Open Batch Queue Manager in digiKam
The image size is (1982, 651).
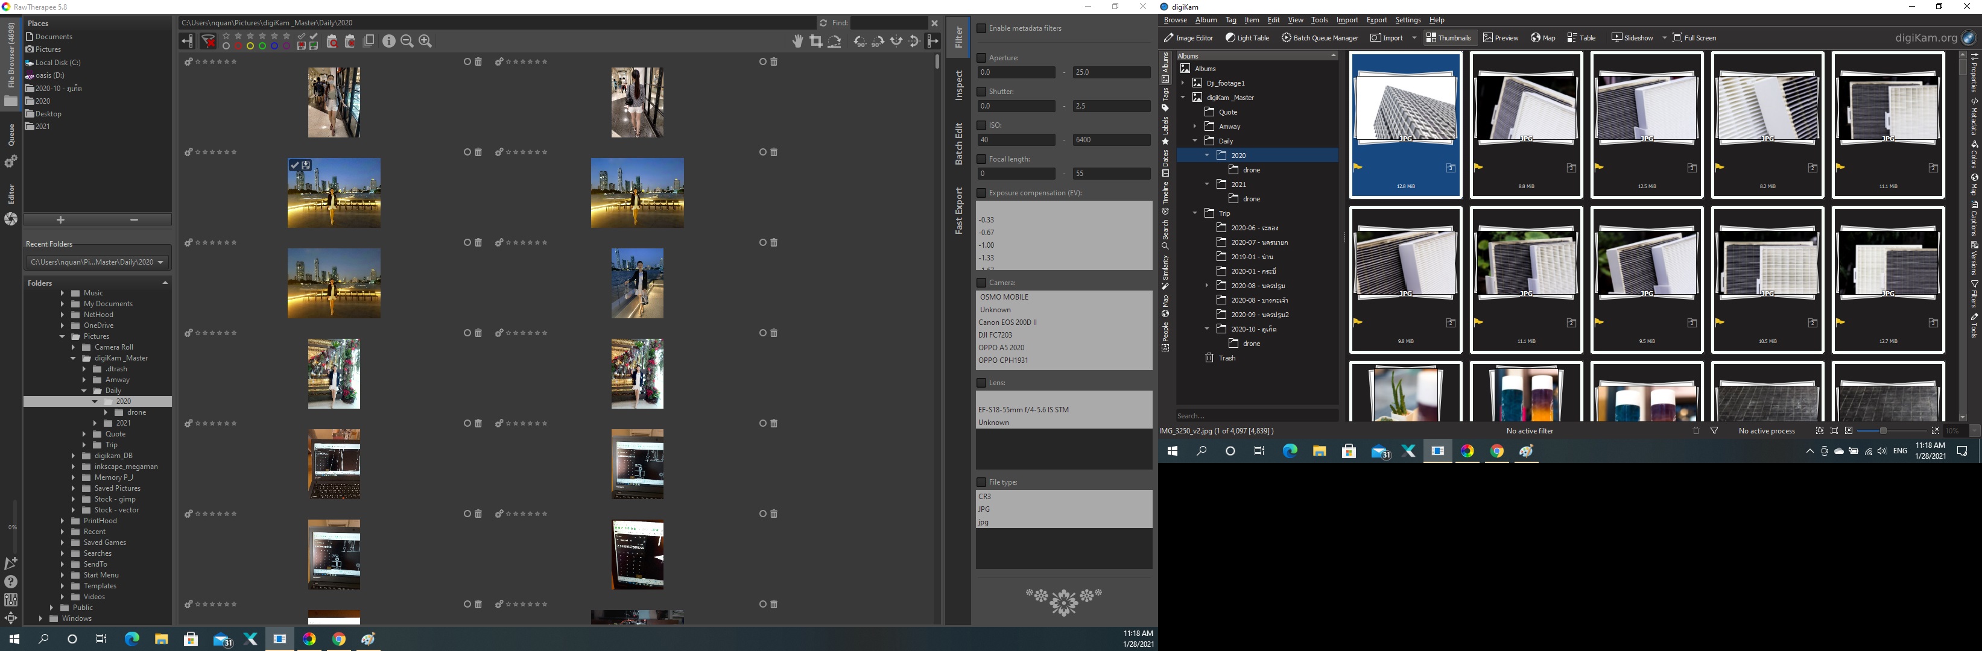coord(1320,37)
